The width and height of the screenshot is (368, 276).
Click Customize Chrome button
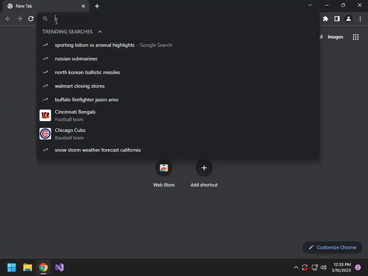[332, 247]
